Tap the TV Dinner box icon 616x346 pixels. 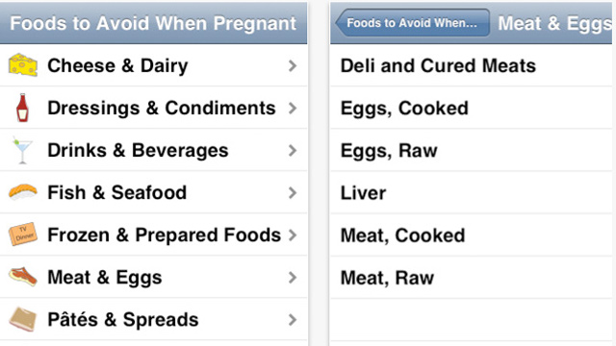(23, 235)
